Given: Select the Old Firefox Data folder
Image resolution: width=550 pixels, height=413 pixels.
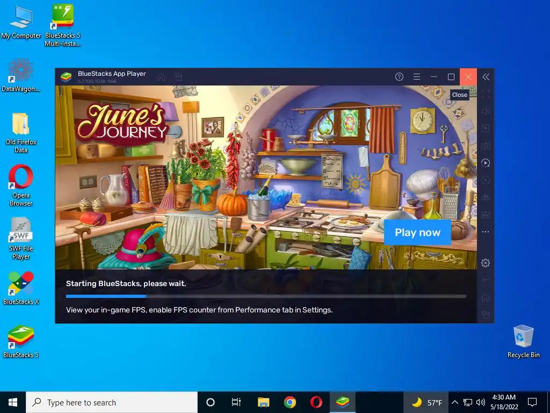Looking at the screenshot, I should coord(21,133).
